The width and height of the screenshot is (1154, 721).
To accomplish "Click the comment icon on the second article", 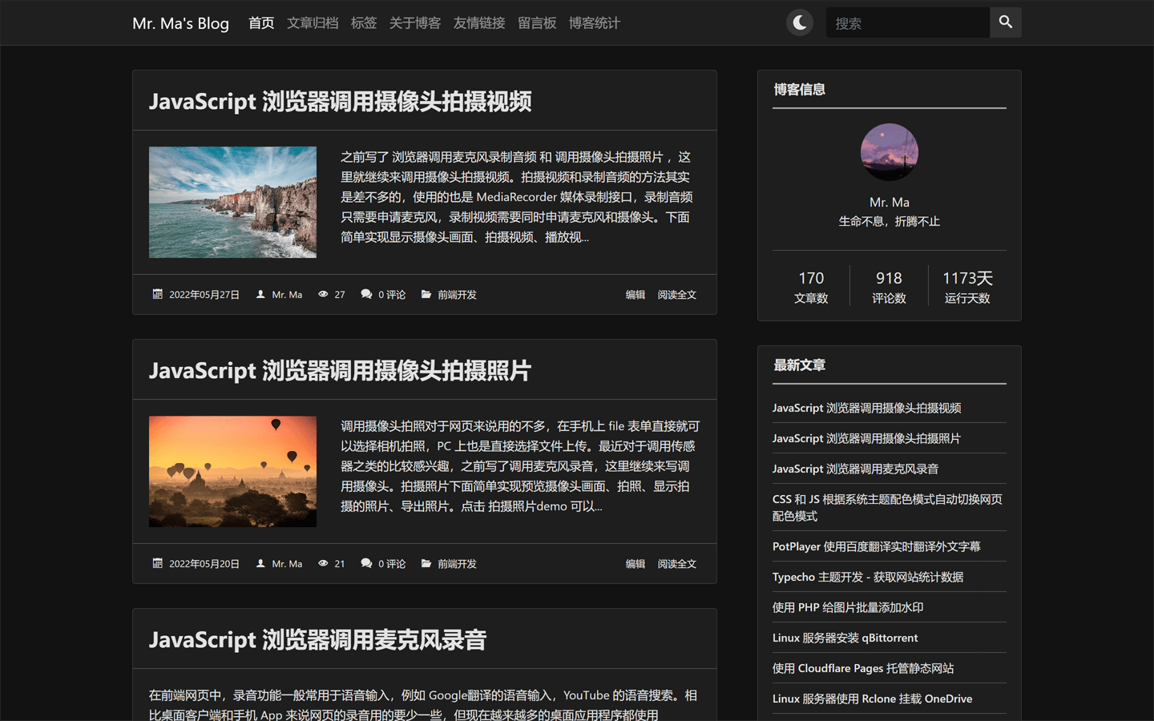I will point(365,563).
